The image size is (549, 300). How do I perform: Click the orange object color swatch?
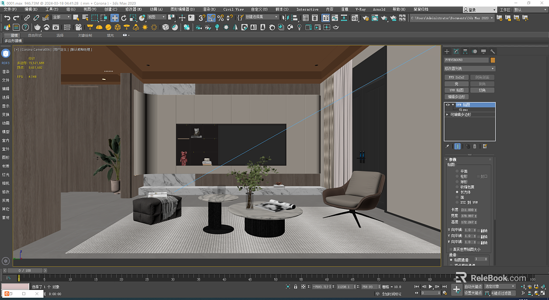492,60
